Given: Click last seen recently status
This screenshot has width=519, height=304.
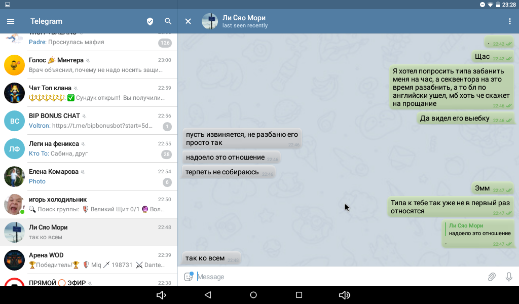Looking at the screenshot, I should click(245, 25).
